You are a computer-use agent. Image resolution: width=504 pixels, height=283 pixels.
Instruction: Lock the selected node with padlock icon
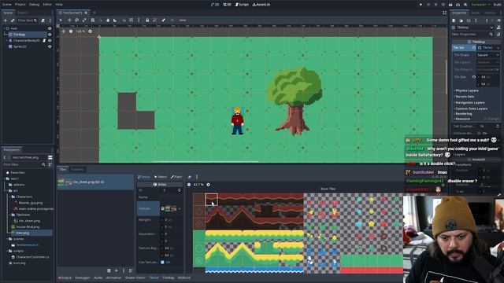[147, 20]
